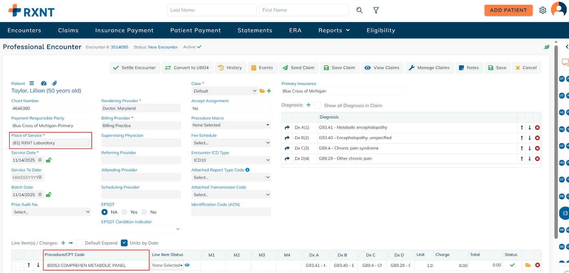Screen dimensions: 569x273
Task: Click the Settle Encounter button
Action: click(x=134, y=68)
